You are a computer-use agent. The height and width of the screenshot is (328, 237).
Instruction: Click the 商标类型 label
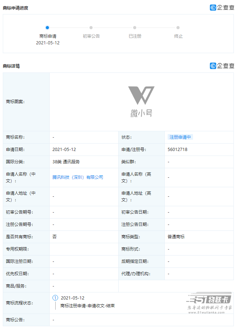[x=131, y=237]
